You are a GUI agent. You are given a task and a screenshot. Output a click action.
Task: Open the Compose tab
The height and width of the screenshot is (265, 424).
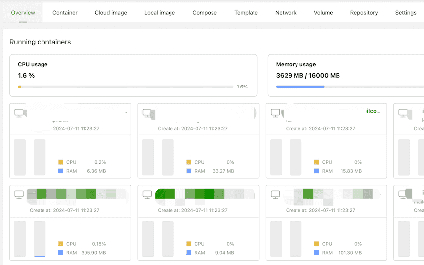205,13
